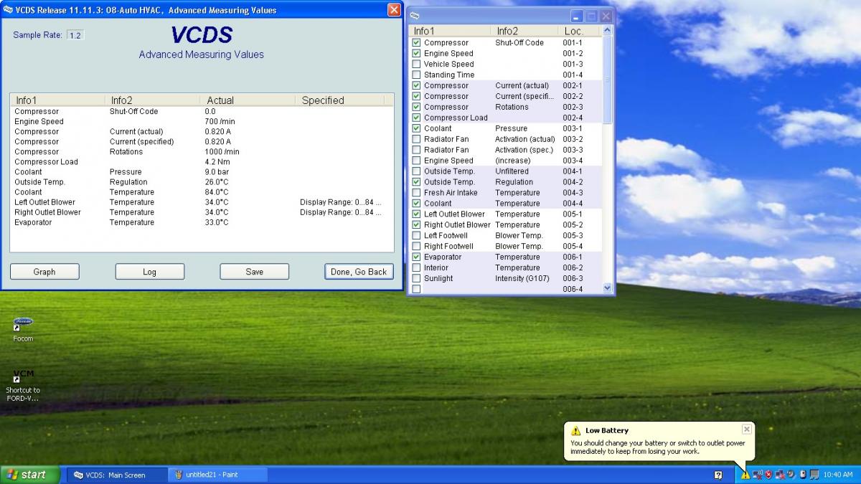
Task: Select the Coolant Temperature value 84.0°C
Action: pyautogui.click(x=216, y=192)
